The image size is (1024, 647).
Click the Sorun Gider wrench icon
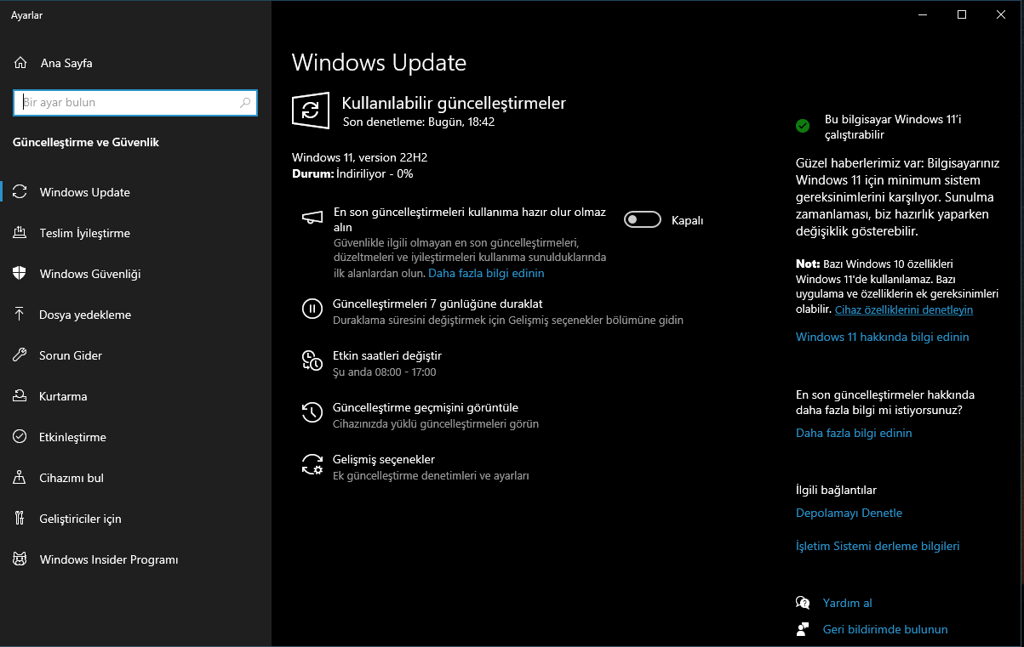tap(20, 355)
